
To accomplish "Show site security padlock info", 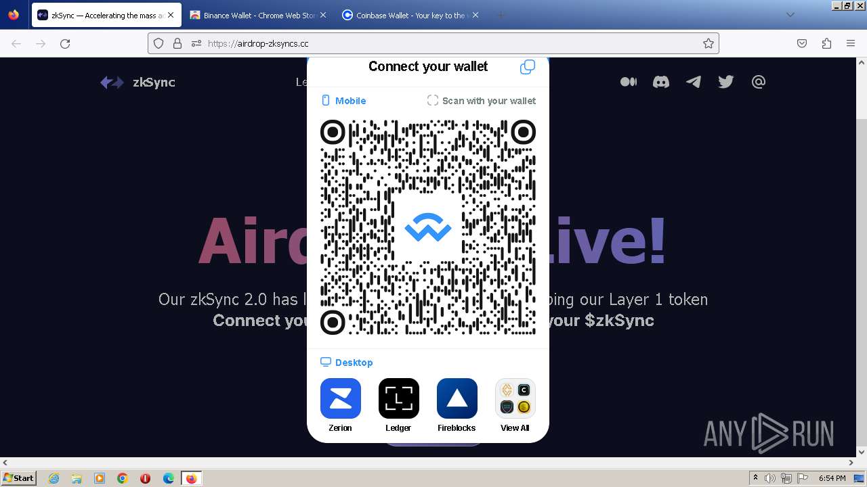I will [x=177, y=43].
